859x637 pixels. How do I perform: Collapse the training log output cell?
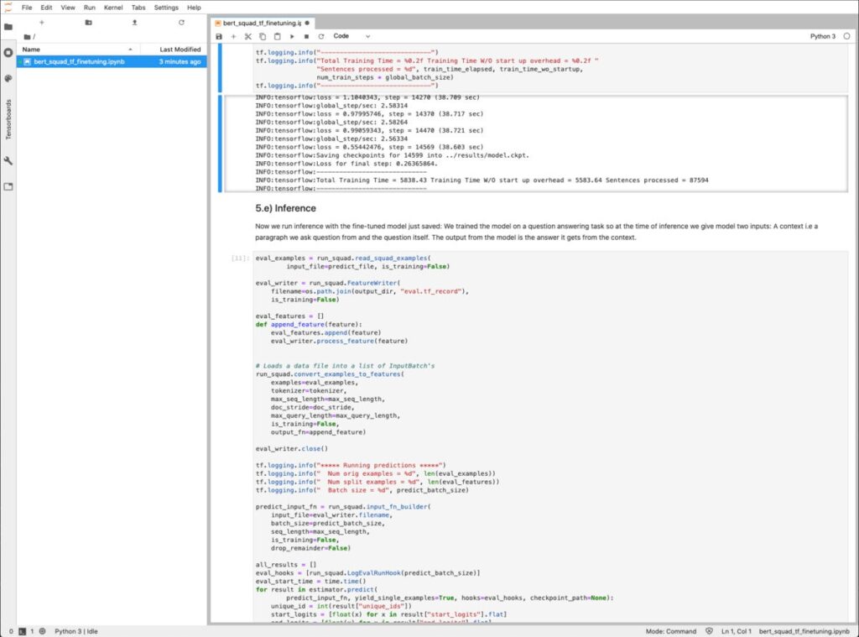click(221, 143)
